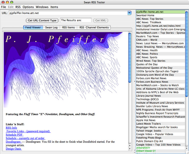Open the Windows menu

(42, 7)
